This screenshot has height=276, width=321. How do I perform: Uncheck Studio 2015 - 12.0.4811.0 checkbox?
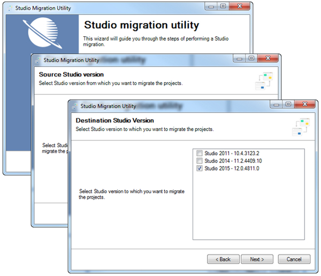[x=200, y=168]
